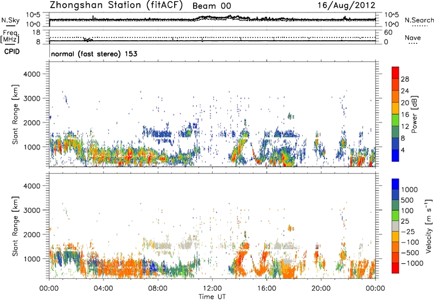Click the red top of the power colorbar
Screen dimensions: 434x300
pos(395,73)
